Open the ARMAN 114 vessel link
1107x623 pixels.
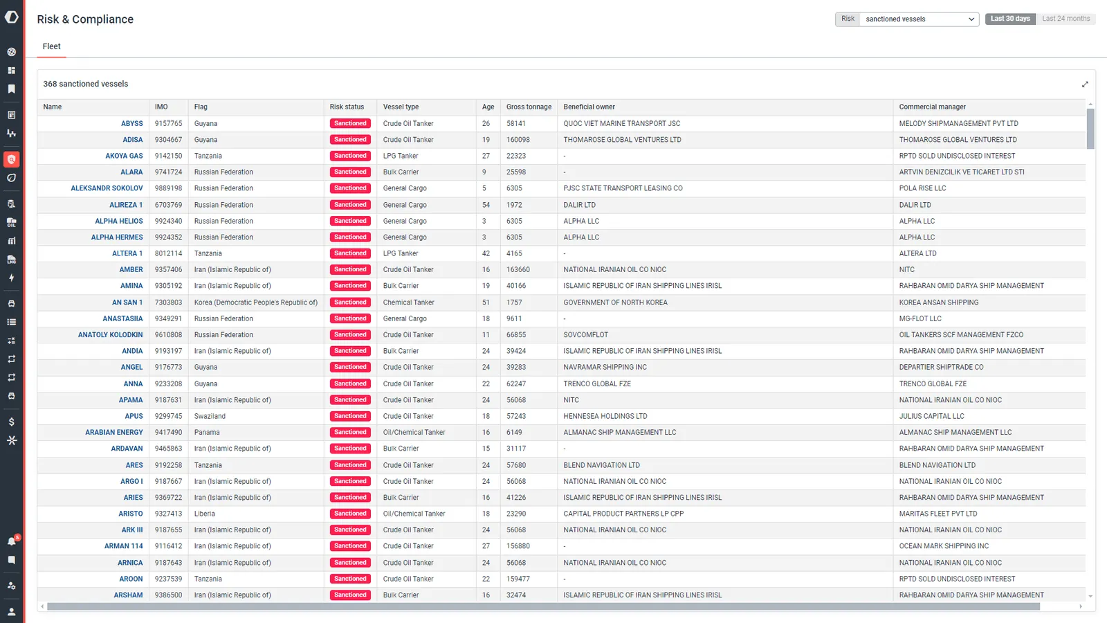124,546
